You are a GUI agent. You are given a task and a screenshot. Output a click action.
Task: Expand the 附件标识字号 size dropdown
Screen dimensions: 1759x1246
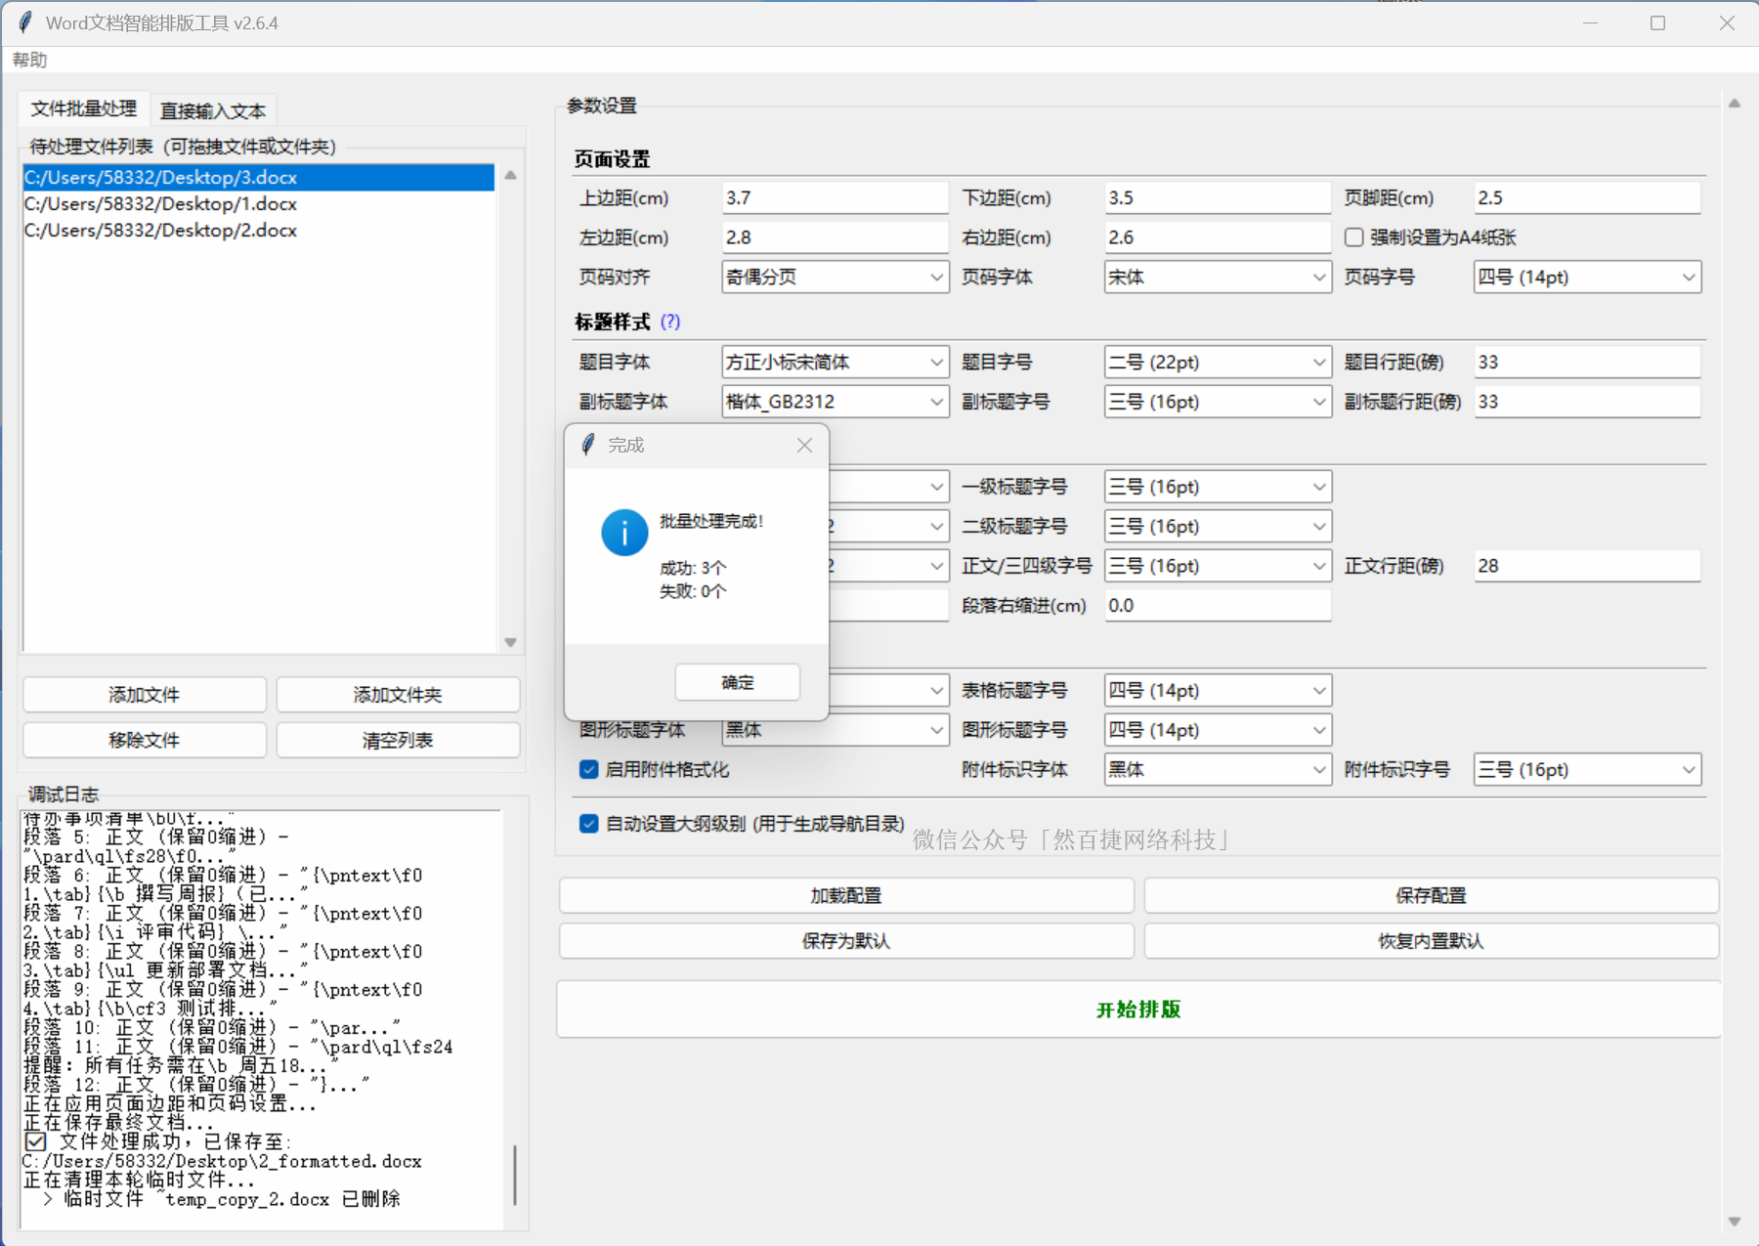coord(1586,770)
